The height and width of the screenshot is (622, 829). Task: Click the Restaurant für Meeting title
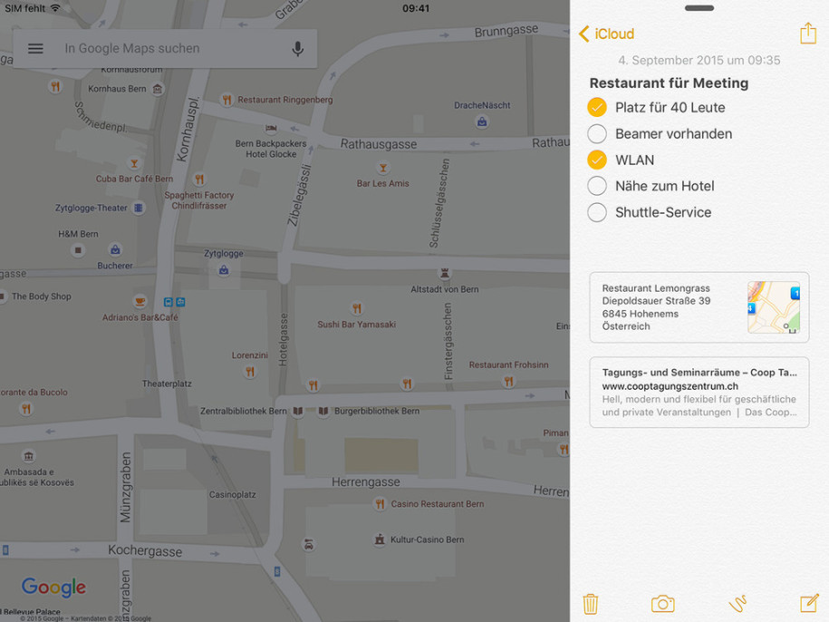669,83
